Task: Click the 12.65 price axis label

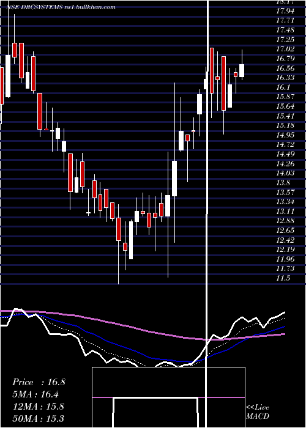Action: click(285, 231)
